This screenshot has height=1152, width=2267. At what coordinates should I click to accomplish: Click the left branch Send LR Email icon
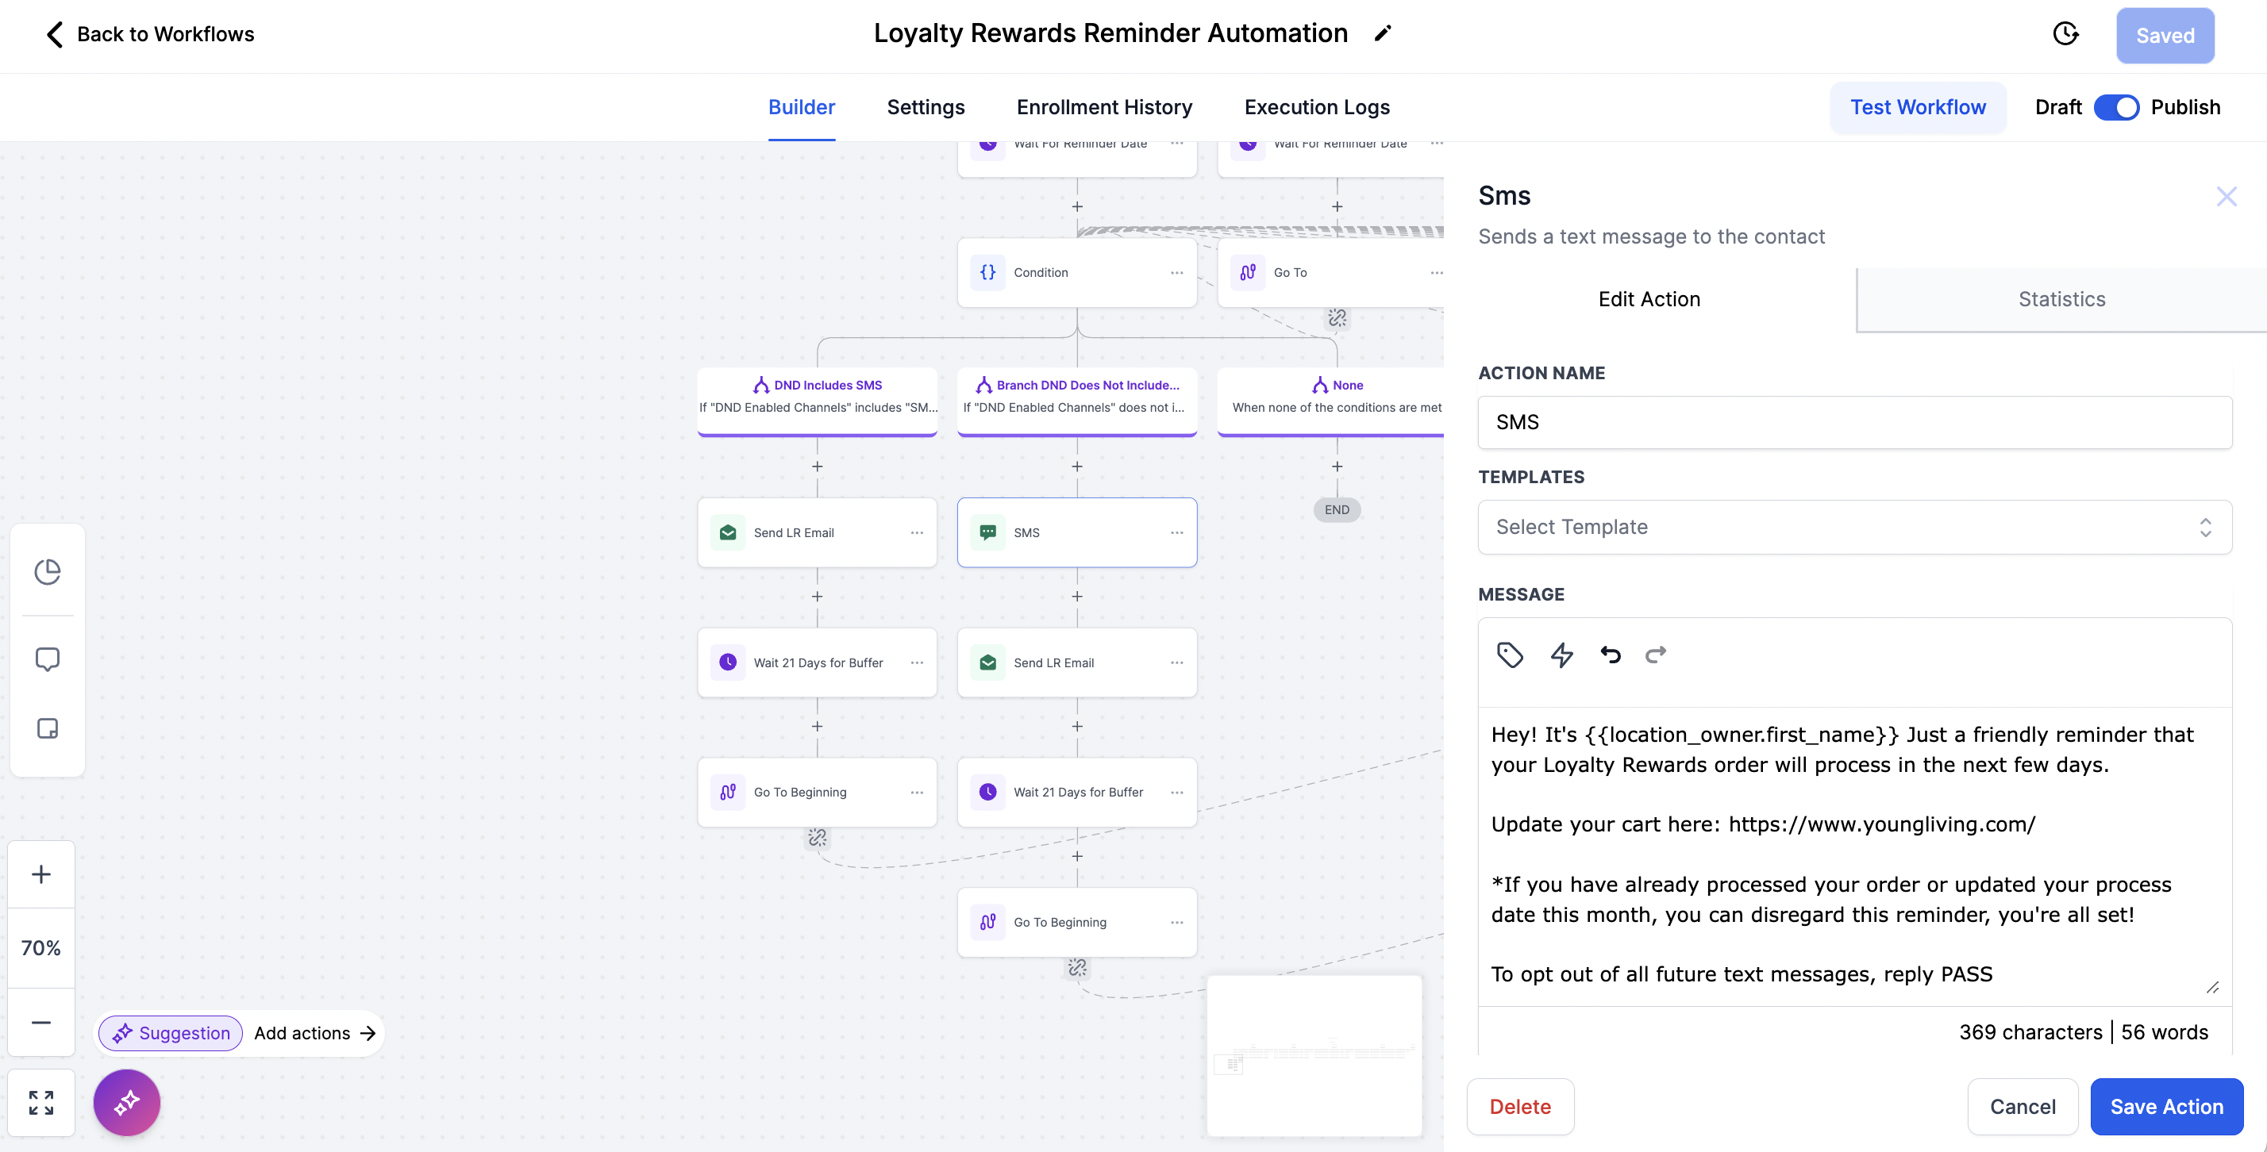pyautogui.click(x=728, y=533)
